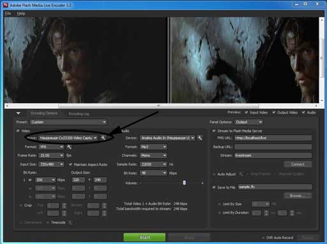This screenshot has width=327, height=244.
Task: Switch to the Encoding Options tab
Action: (44, 113)
